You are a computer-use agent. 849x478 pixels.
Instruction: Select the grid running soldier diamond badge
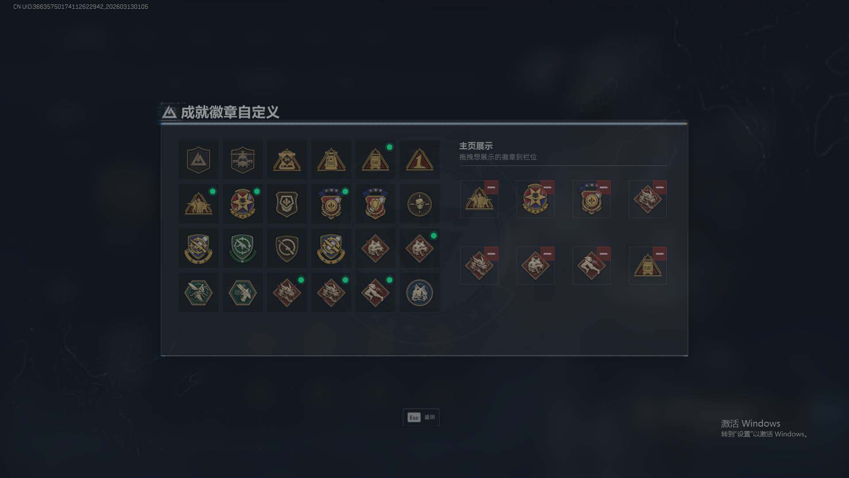375,293
